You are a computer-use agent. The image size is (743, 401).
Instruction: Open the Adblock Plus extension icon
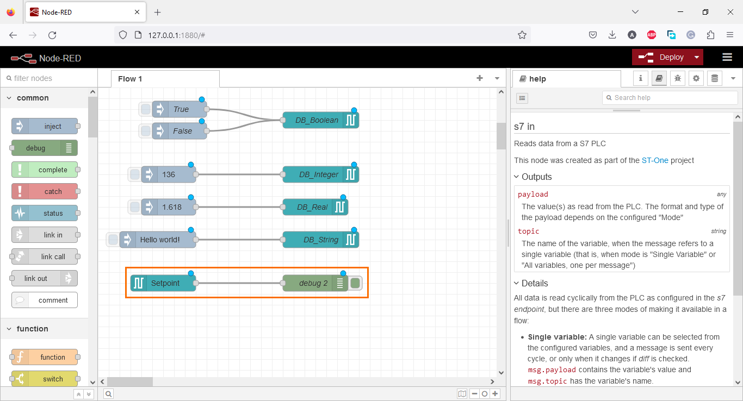[x=652, y=35]
